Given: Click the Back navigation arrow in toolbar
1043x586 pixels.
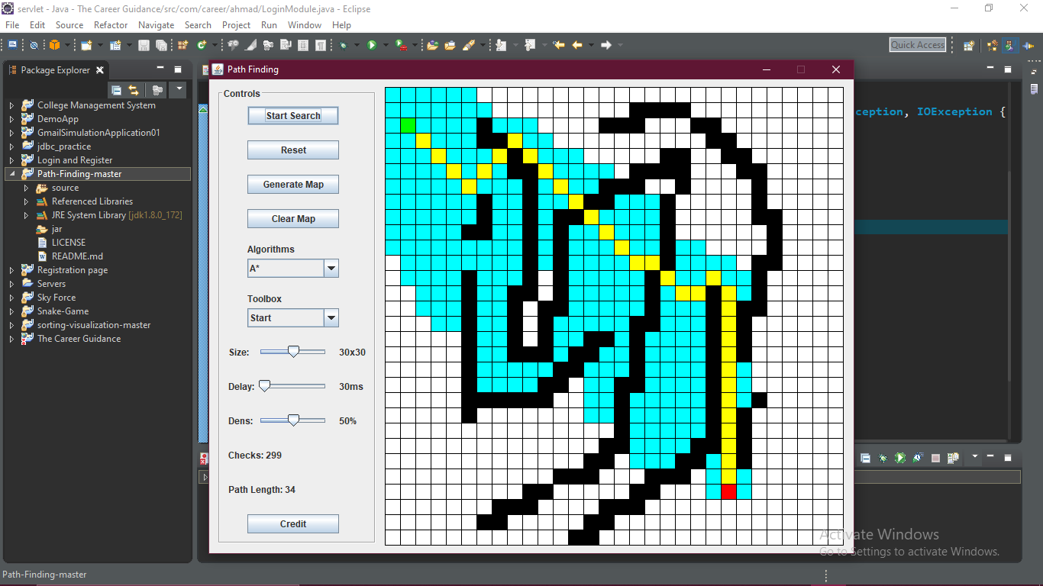Looking at the screenshot, I should coord(577,45).
